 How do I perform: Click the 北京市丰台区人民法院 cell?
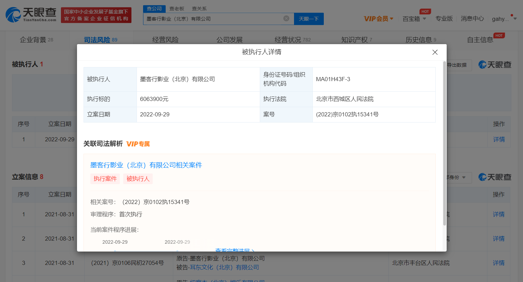[421, 263]
